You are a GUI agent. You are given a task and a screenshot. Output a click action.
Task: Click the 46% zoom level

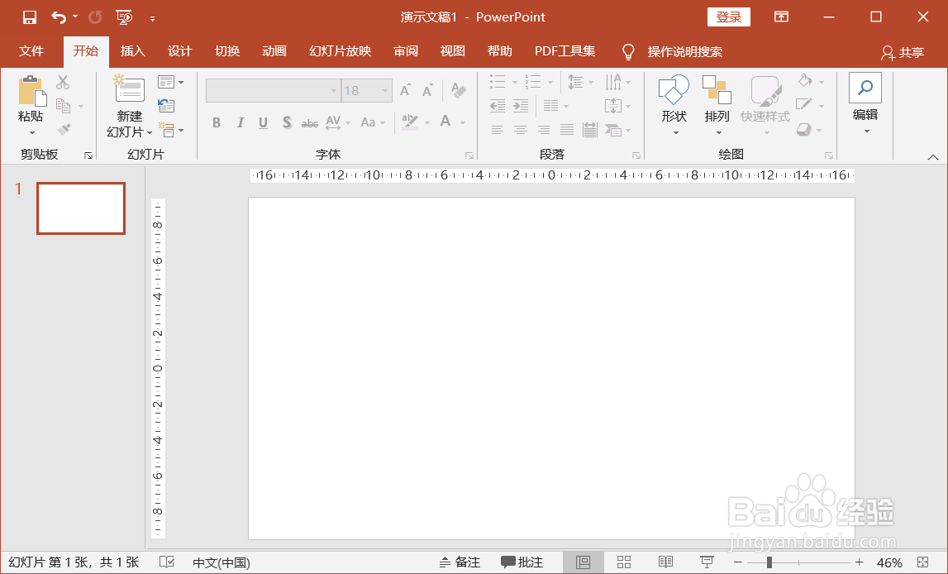point(888,562)
